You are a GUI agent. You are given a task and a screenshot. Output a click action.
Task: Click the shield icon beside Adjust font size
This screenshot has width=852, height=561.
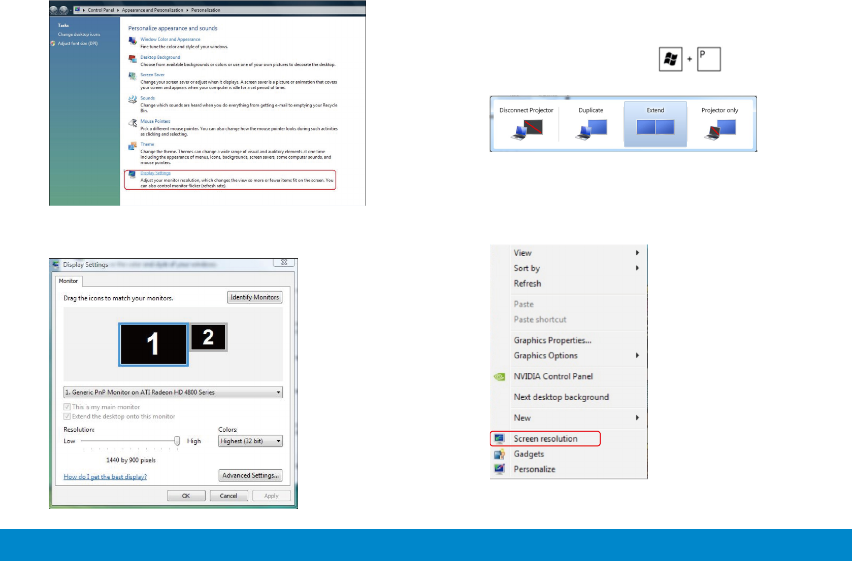(x=53, y=44)
